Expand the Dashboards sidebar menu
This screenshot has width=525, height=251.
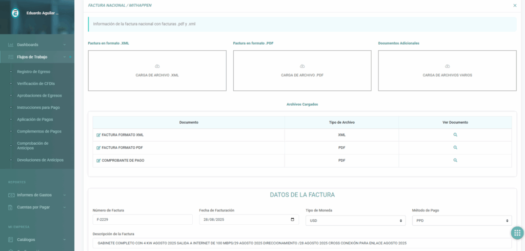(37, 45)
